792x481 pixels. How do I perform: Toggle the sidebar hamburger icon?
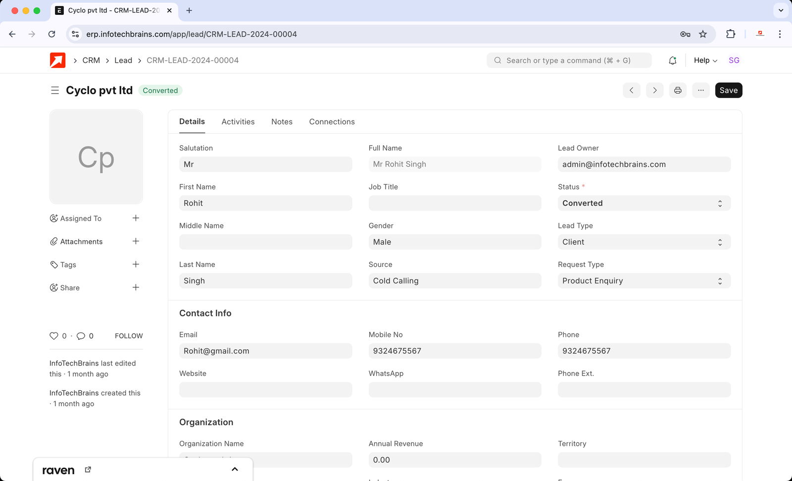pyautogui.click(x=55, y=90)
